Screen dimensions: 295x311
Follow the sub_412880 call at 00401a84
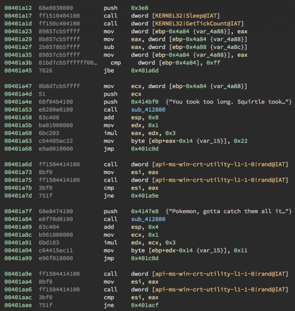click(x=148, y=219)
